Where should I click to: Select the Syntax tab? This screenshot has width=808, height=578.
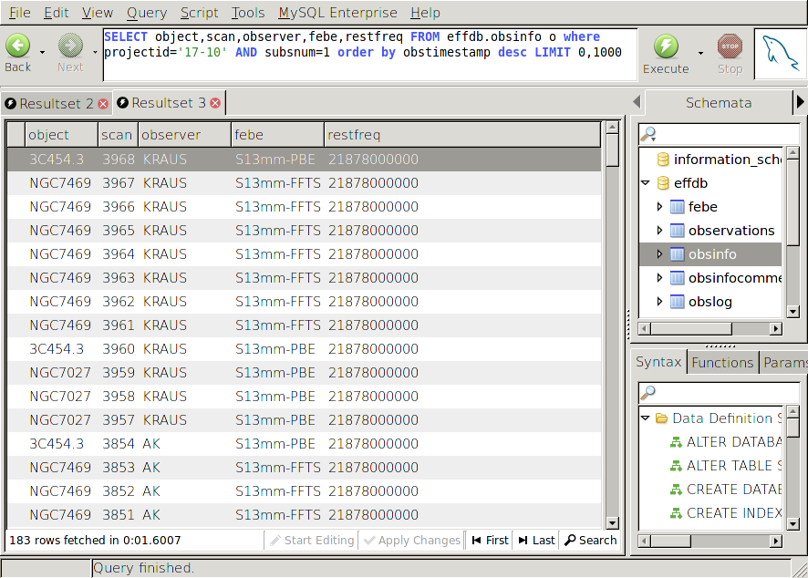[x=658, y=362]
